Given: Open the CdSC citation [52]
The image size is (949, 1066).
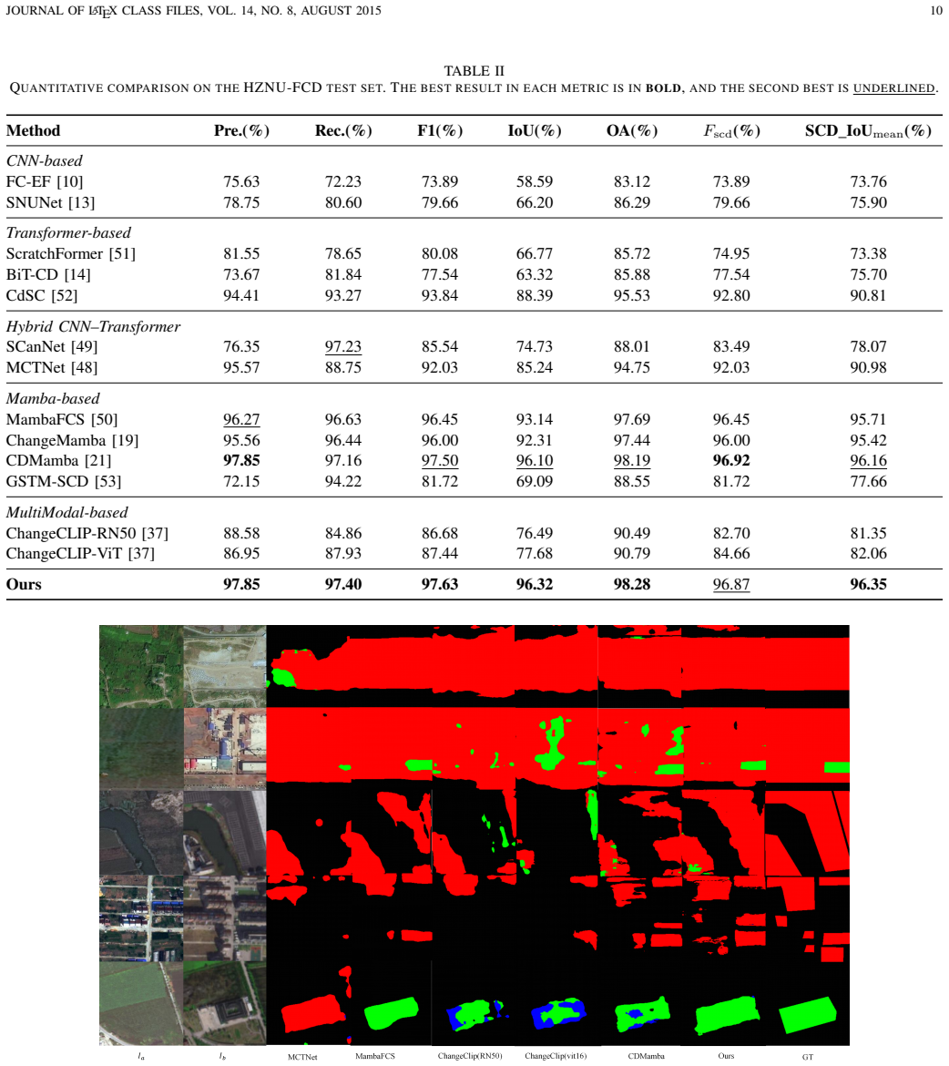Looking at the screenshot, I should (64, 296).
